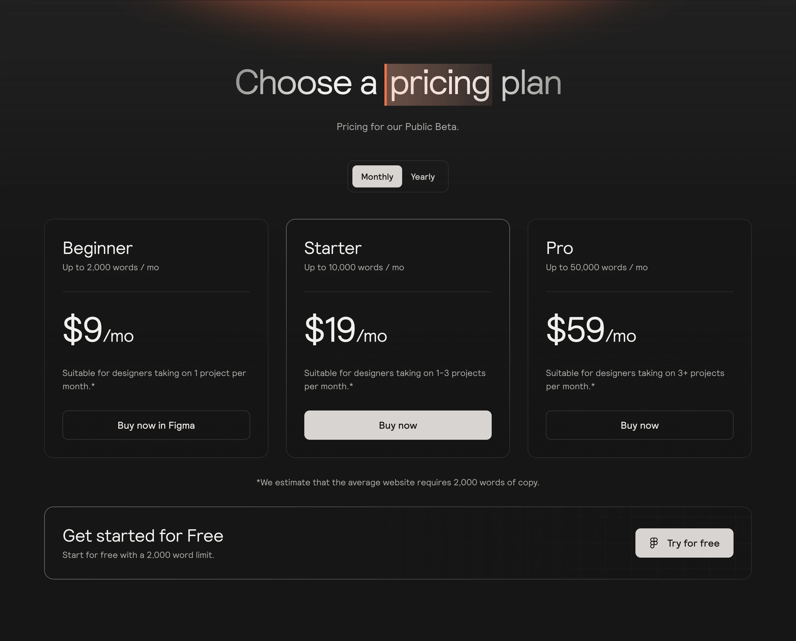Click the $9/mo price label
Screen dimensions: 796x641
click(98, 332)
